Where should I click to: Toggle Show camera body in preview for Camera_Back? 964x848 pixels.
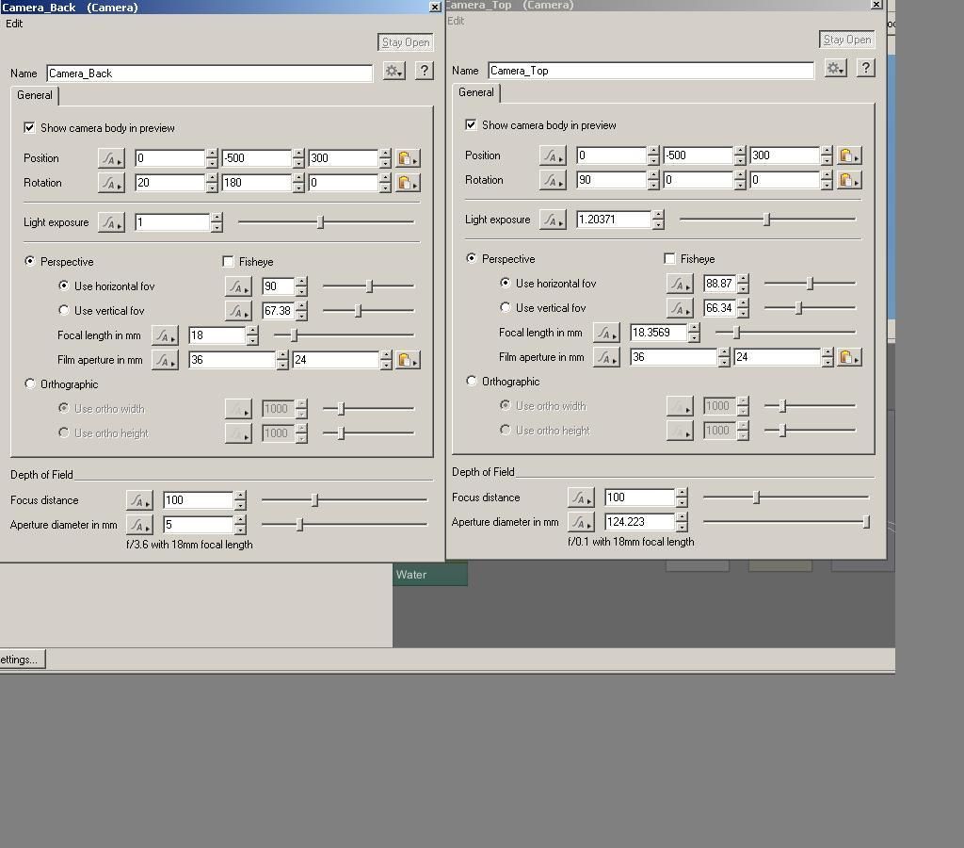coord(30,128)
